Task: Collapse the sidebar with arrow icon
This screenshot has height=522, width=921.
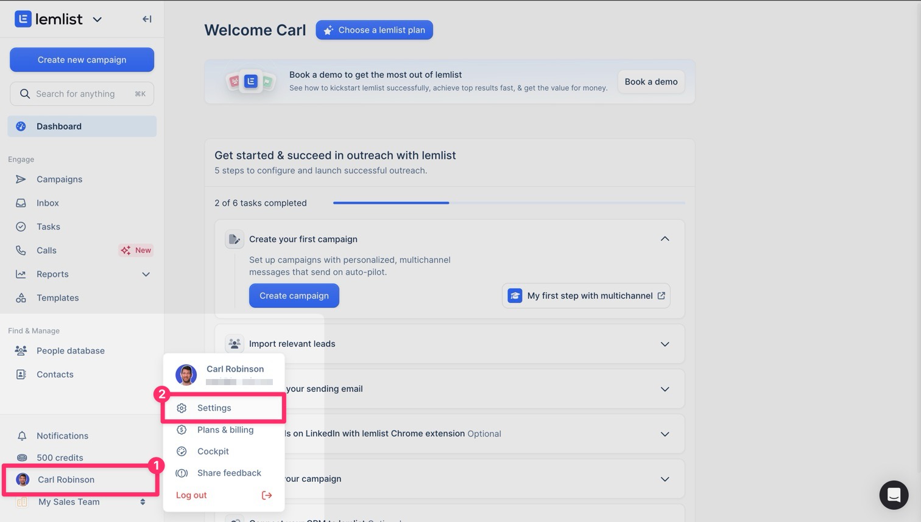Action: (x=147, y=19)
